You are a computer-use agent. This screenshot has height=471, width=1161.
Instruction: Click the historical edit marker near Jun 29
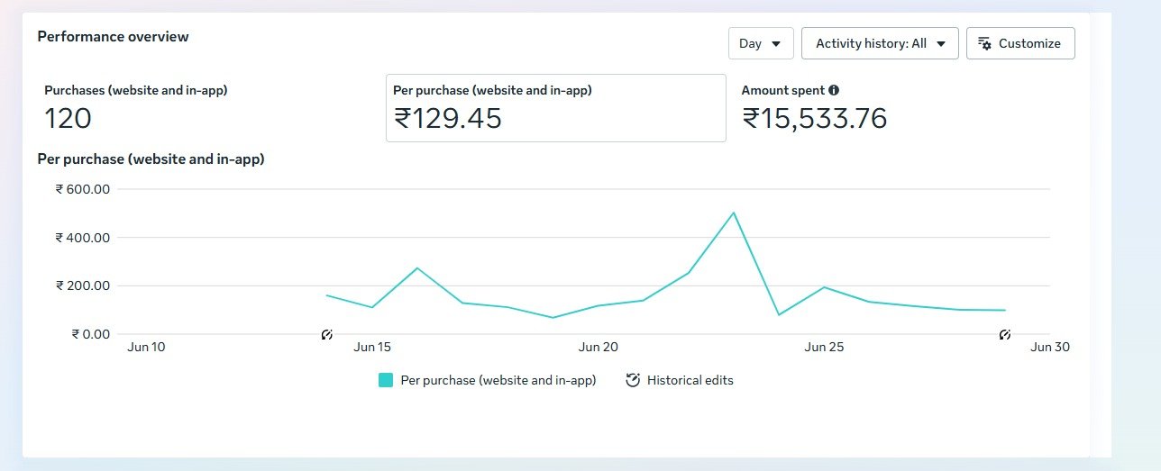click(x=1005, y=335)
